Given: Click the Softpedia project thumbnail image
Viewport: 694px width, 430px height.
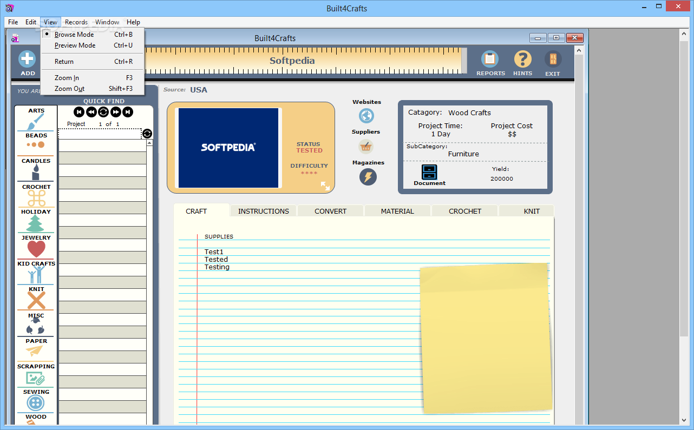Looking at the screenshot, I should pyautogui.click(x=228, y=148).
